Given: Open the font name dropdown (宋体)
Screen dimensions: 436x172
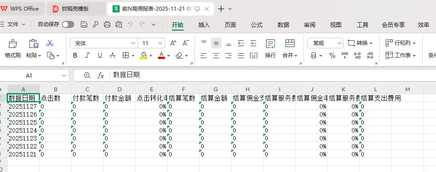Looking at the screenshot, I should (x=133, y=43).
